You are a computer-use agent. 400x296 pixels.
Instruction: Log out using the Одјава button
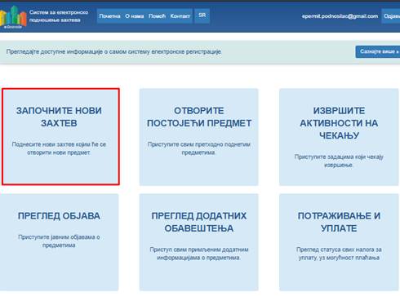pos(391,16)
